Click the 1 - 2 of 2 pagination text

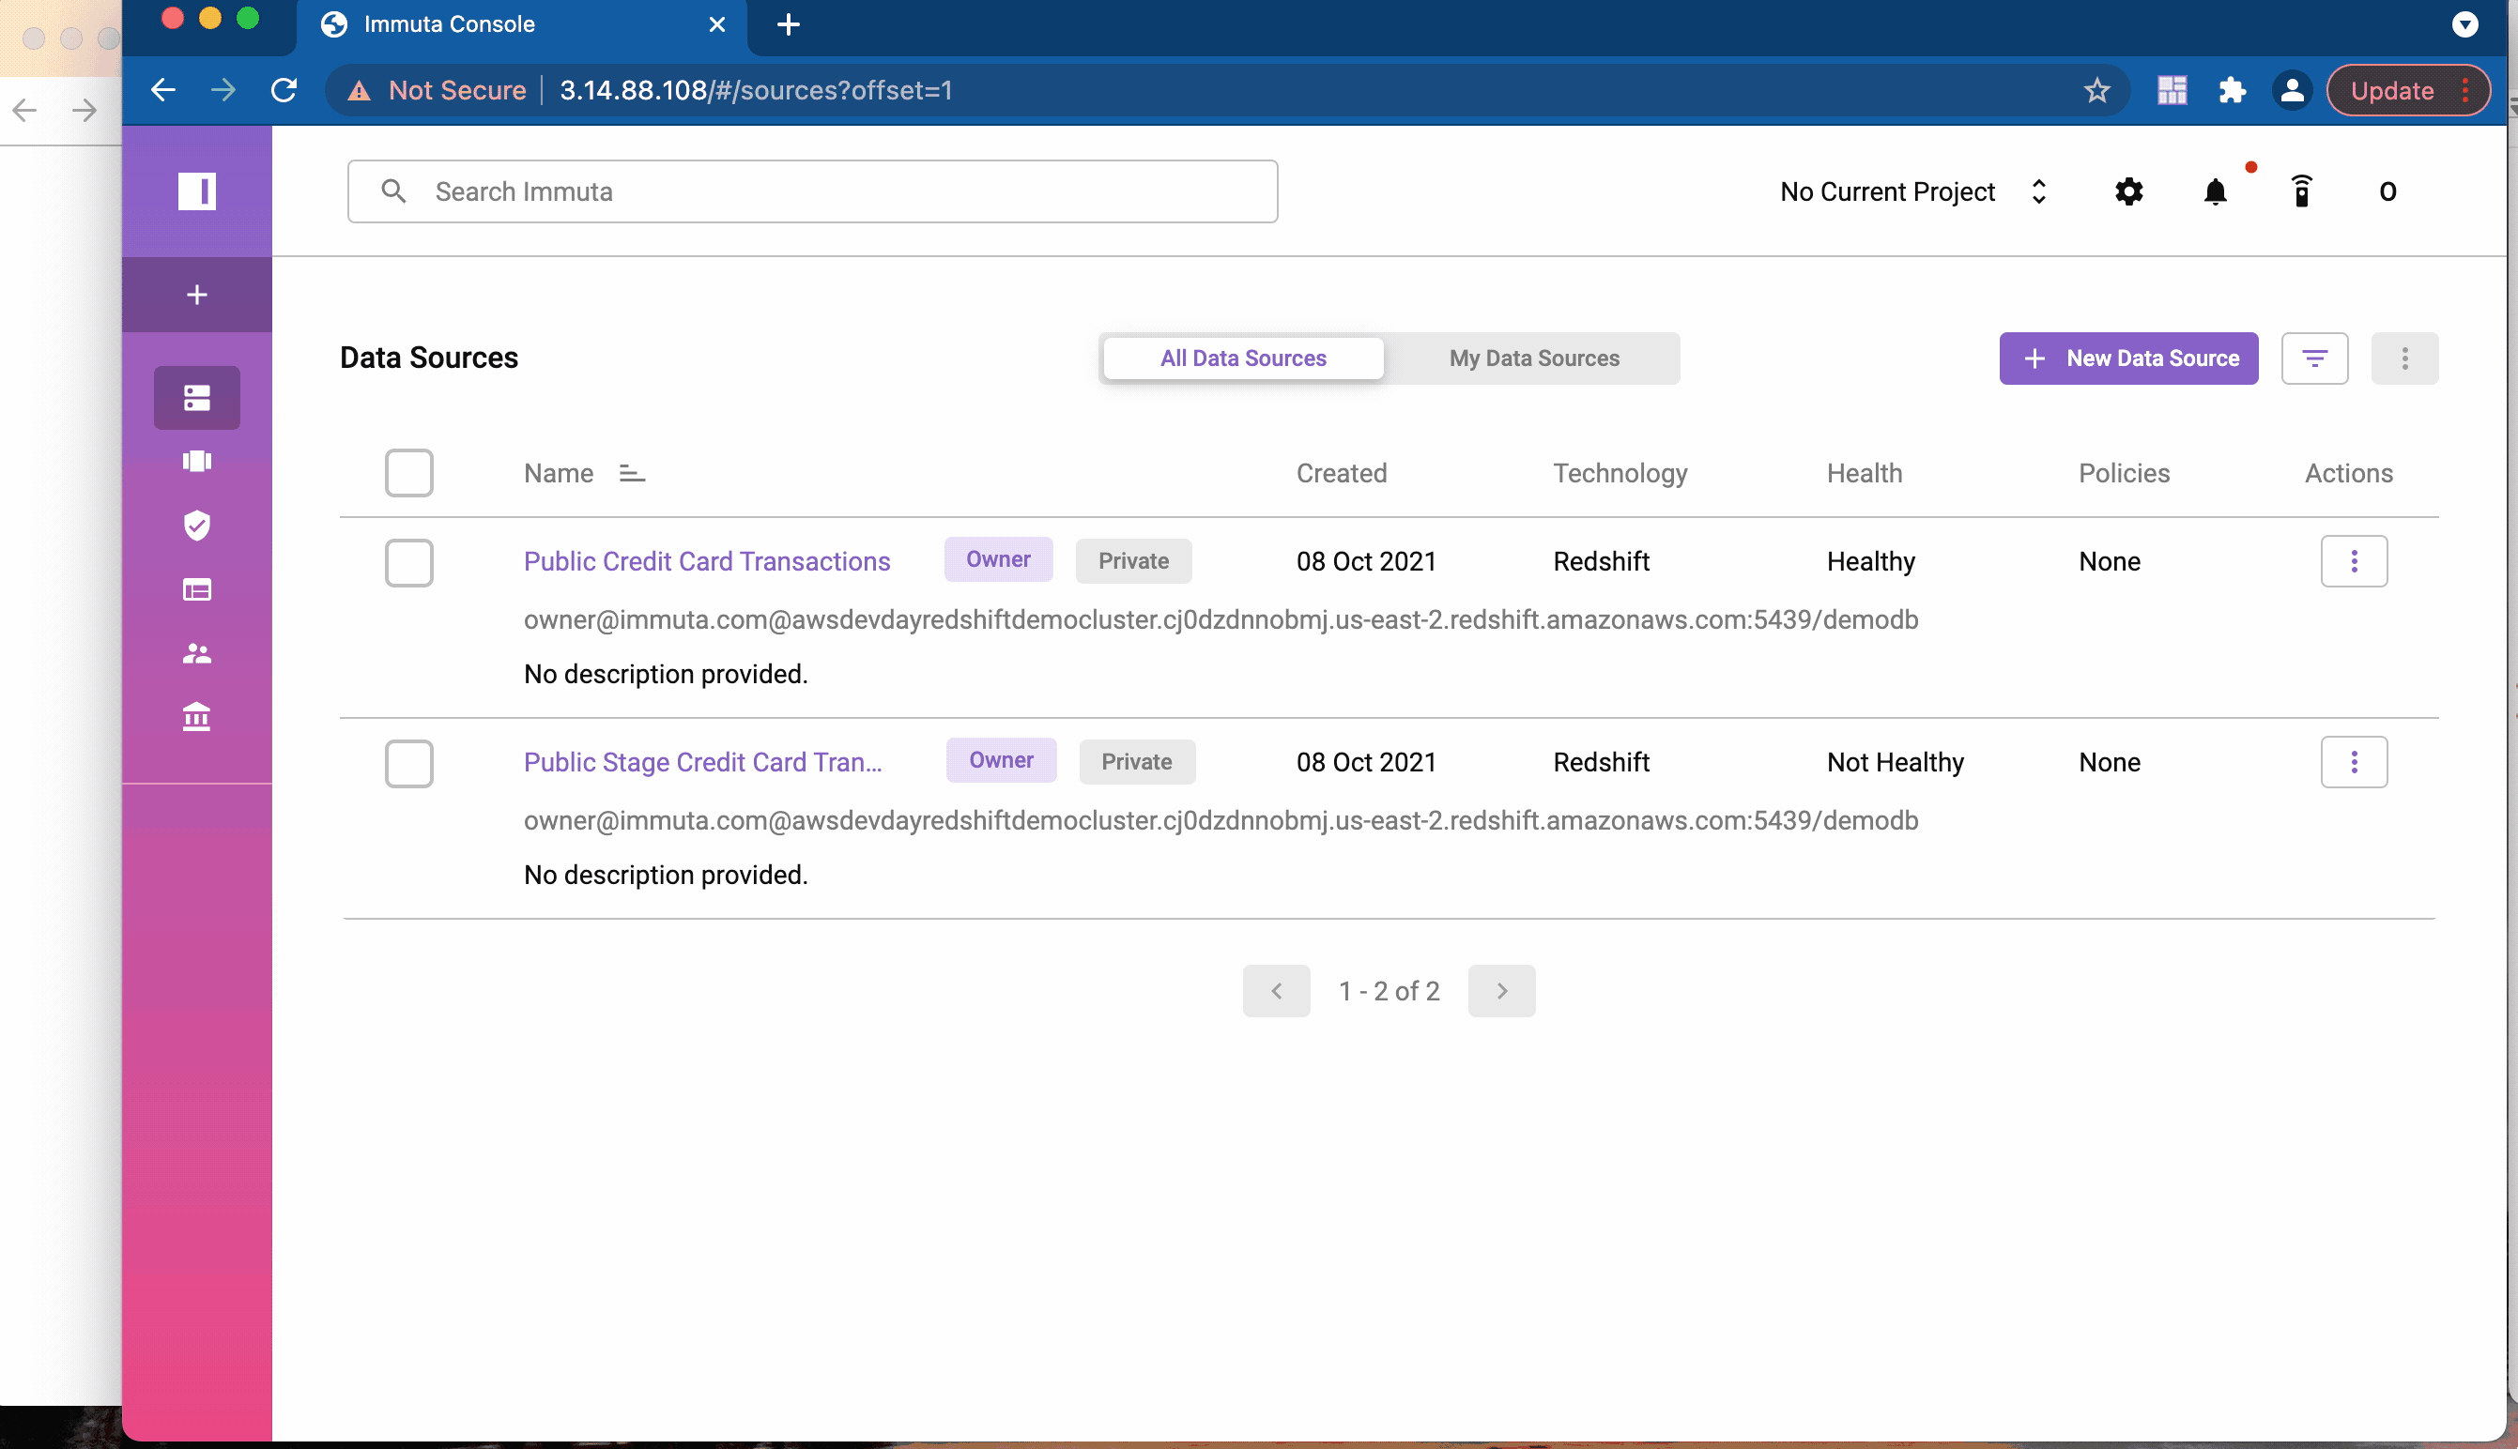1389,991
